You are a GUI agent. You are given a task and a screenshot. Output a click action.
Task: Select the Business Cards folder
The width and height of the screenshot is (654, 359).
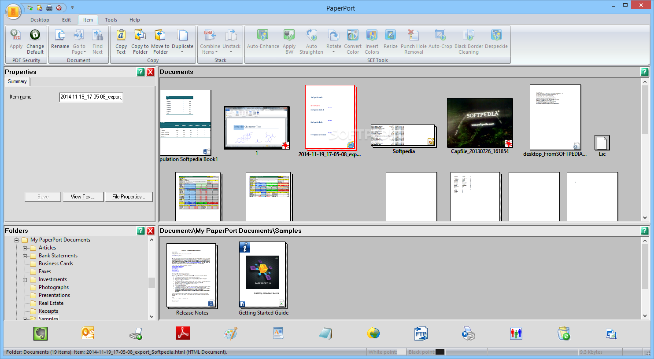tap(56, 264)
